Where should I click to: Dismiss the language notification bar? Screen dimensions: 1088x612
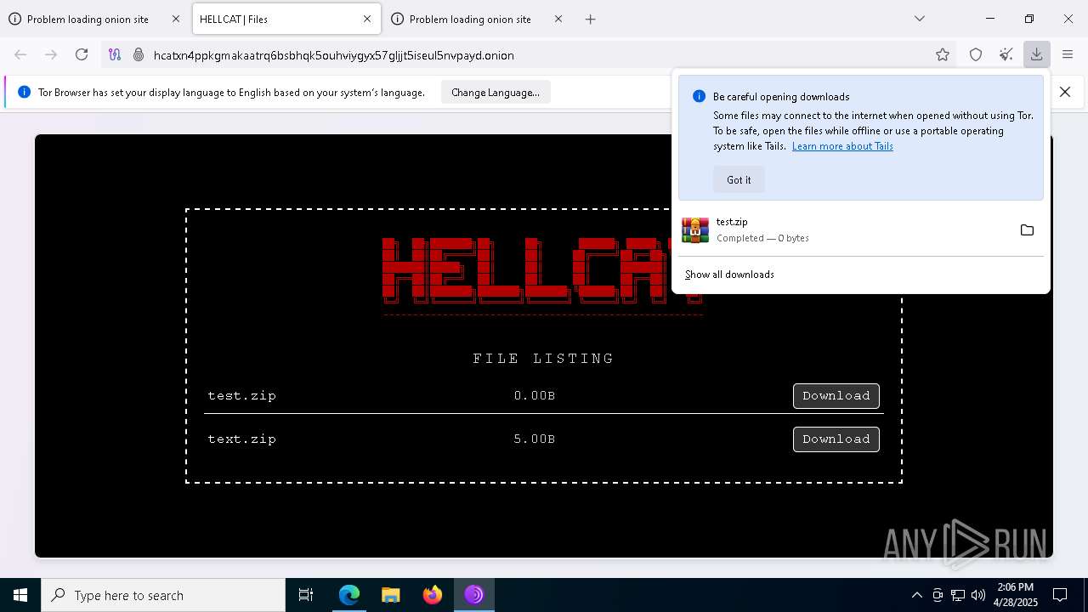[1064, 92]
